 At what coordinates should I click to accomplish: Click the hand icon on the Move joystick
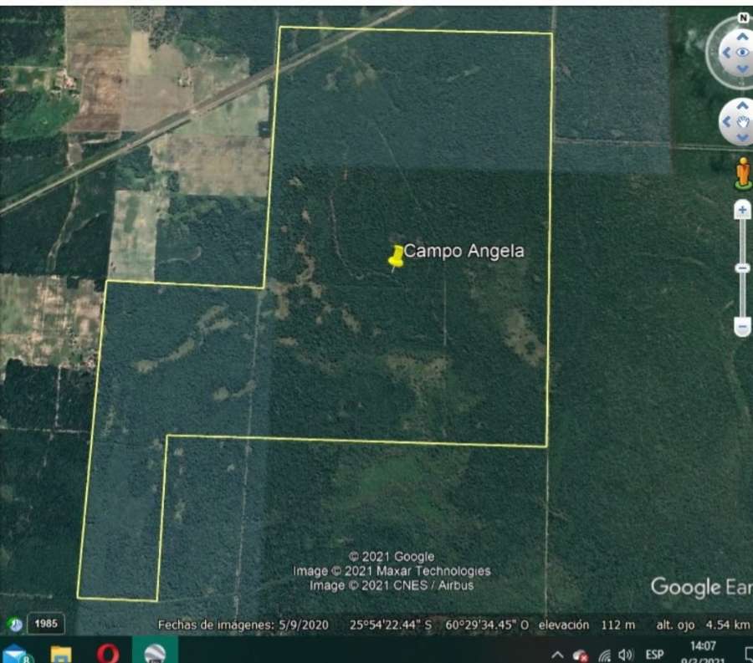coord(742,122)
